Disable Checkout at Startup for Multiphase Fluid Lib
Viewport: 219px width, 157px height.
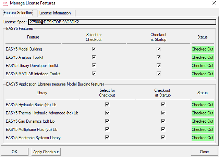pos(163,129)
